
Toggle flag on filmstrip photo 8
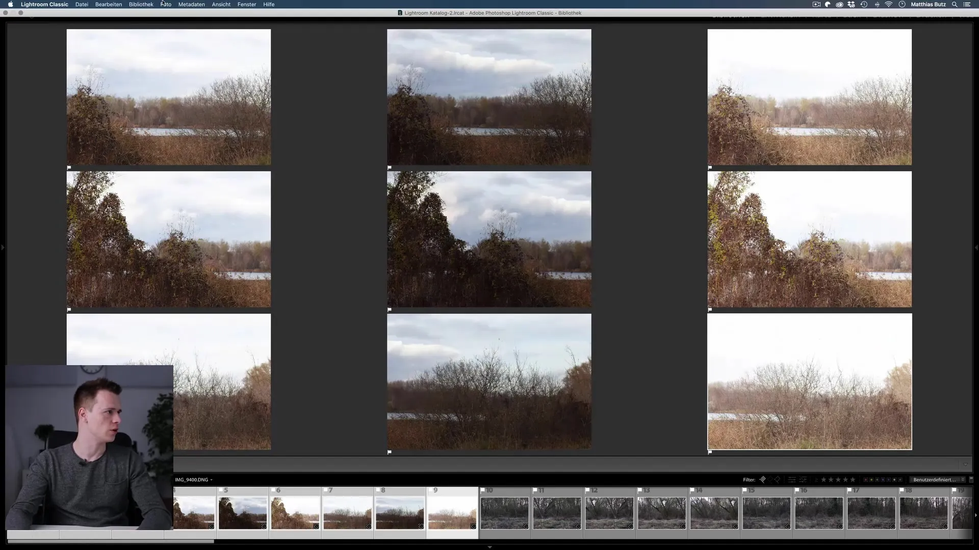pos(378,490)
